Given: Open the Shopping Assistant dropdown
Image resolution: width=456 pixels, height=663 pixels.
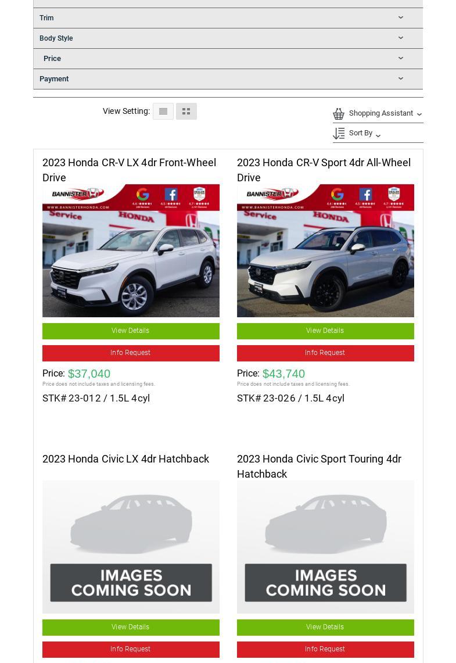Looking at the screenshot, I should point(381,113).
